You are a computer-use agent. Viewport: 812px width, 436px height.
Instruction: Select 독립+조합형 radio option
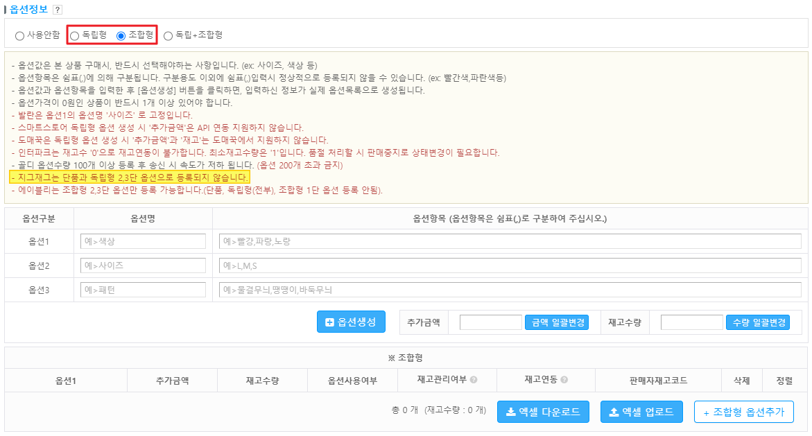pos(168,35)
